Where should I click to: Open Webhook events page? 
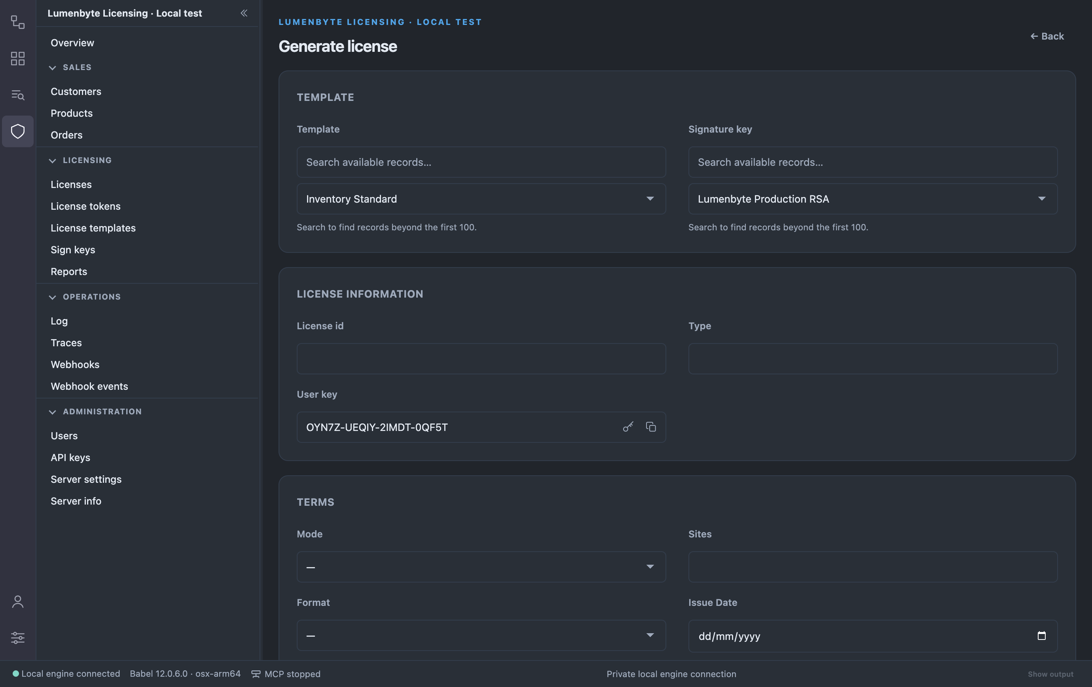click(x=89, y=386)
